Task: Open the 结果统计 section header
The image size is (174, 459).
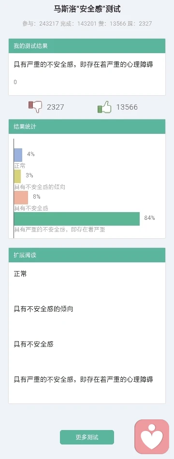Action: (87, 127)
